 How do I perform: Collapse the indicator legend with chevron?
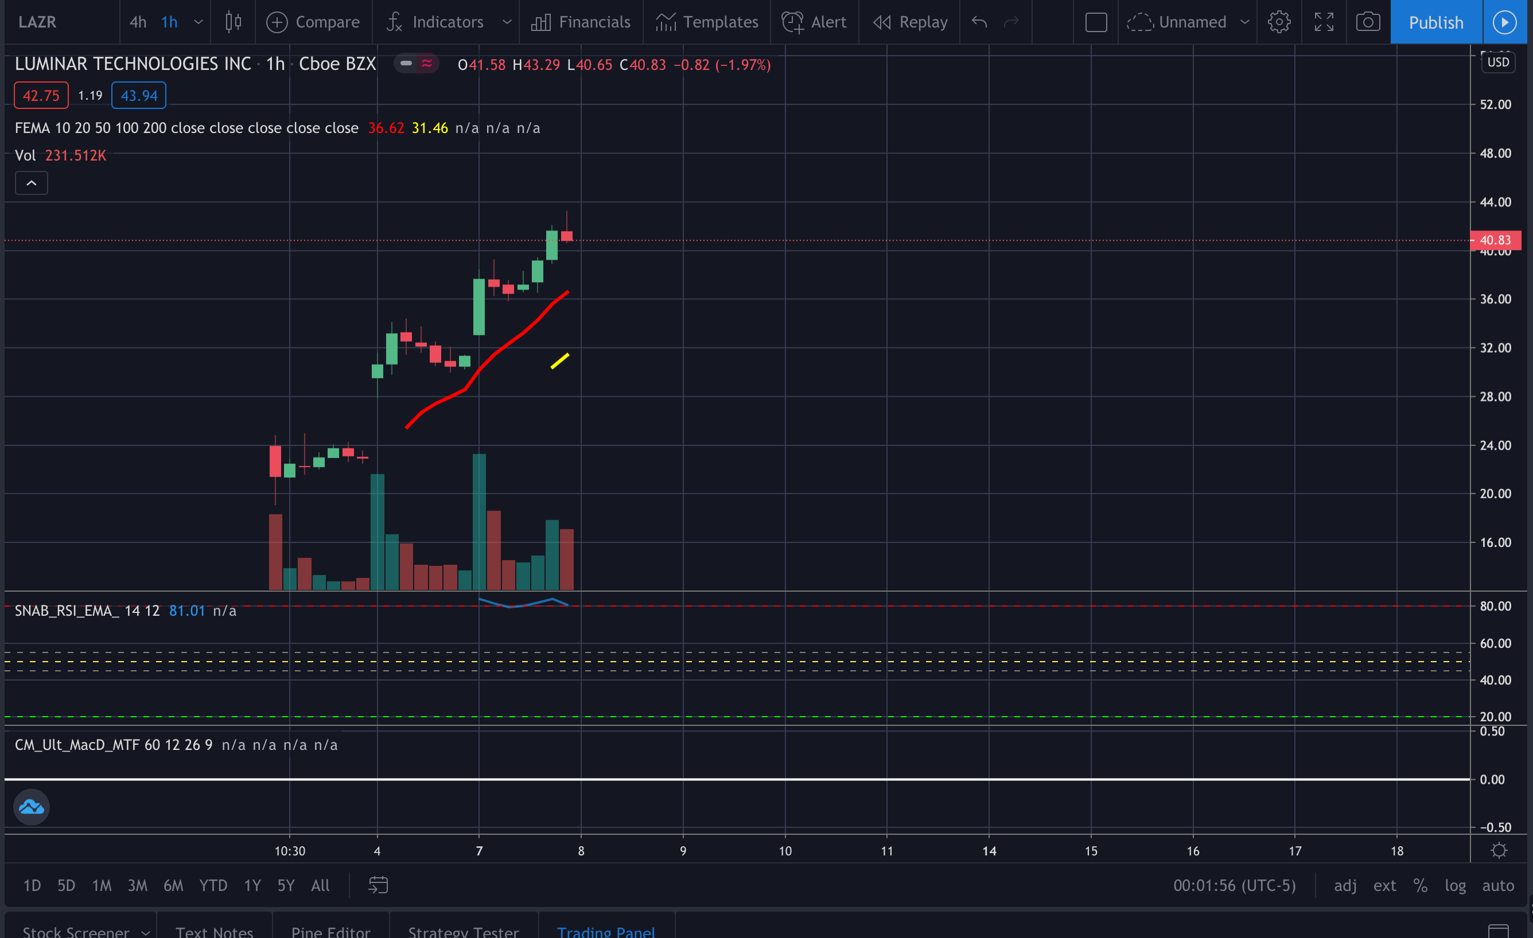(31, 183)
